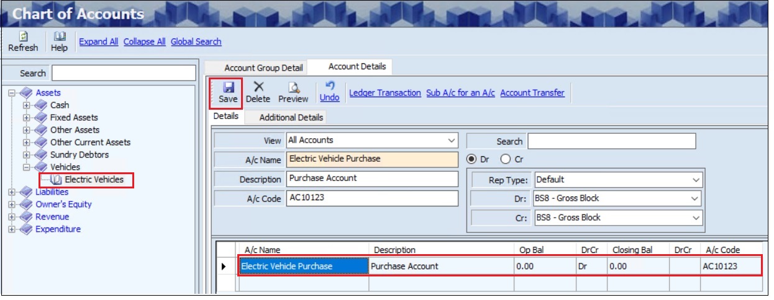This screenshot has width=774, height=300.
Task: Select the Cr radio button
Action: pyautogui.click(x=504, y=159)
